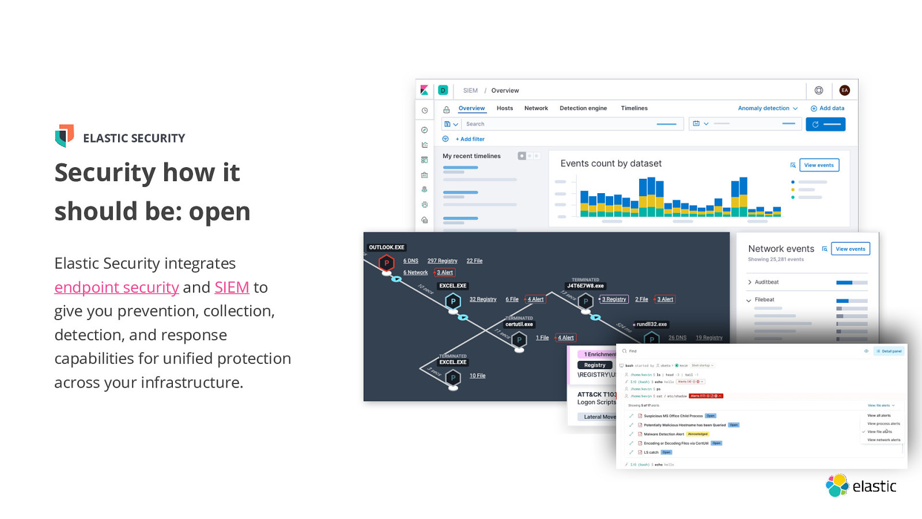Screen dimensions: 922x519
Task: Collapse the red Alerts (17) badge
Action: click(706, 396)
